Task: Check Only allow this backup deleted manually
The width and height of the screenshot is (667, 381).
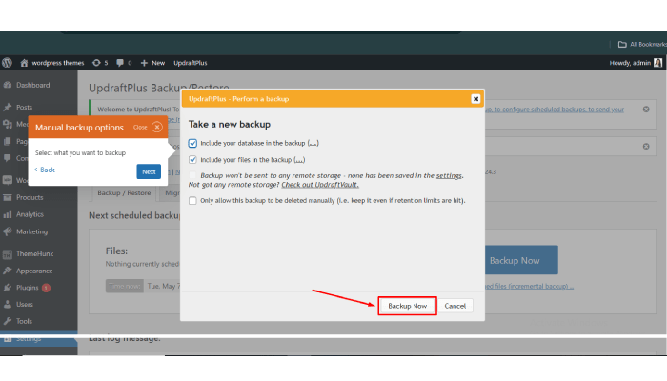Action: coord(192,200)
